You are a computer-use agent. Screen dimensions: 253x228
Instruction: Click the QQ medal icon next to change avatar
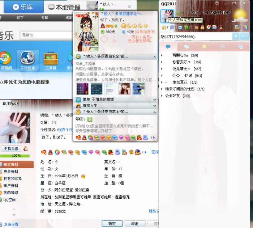tap(26, 148)
